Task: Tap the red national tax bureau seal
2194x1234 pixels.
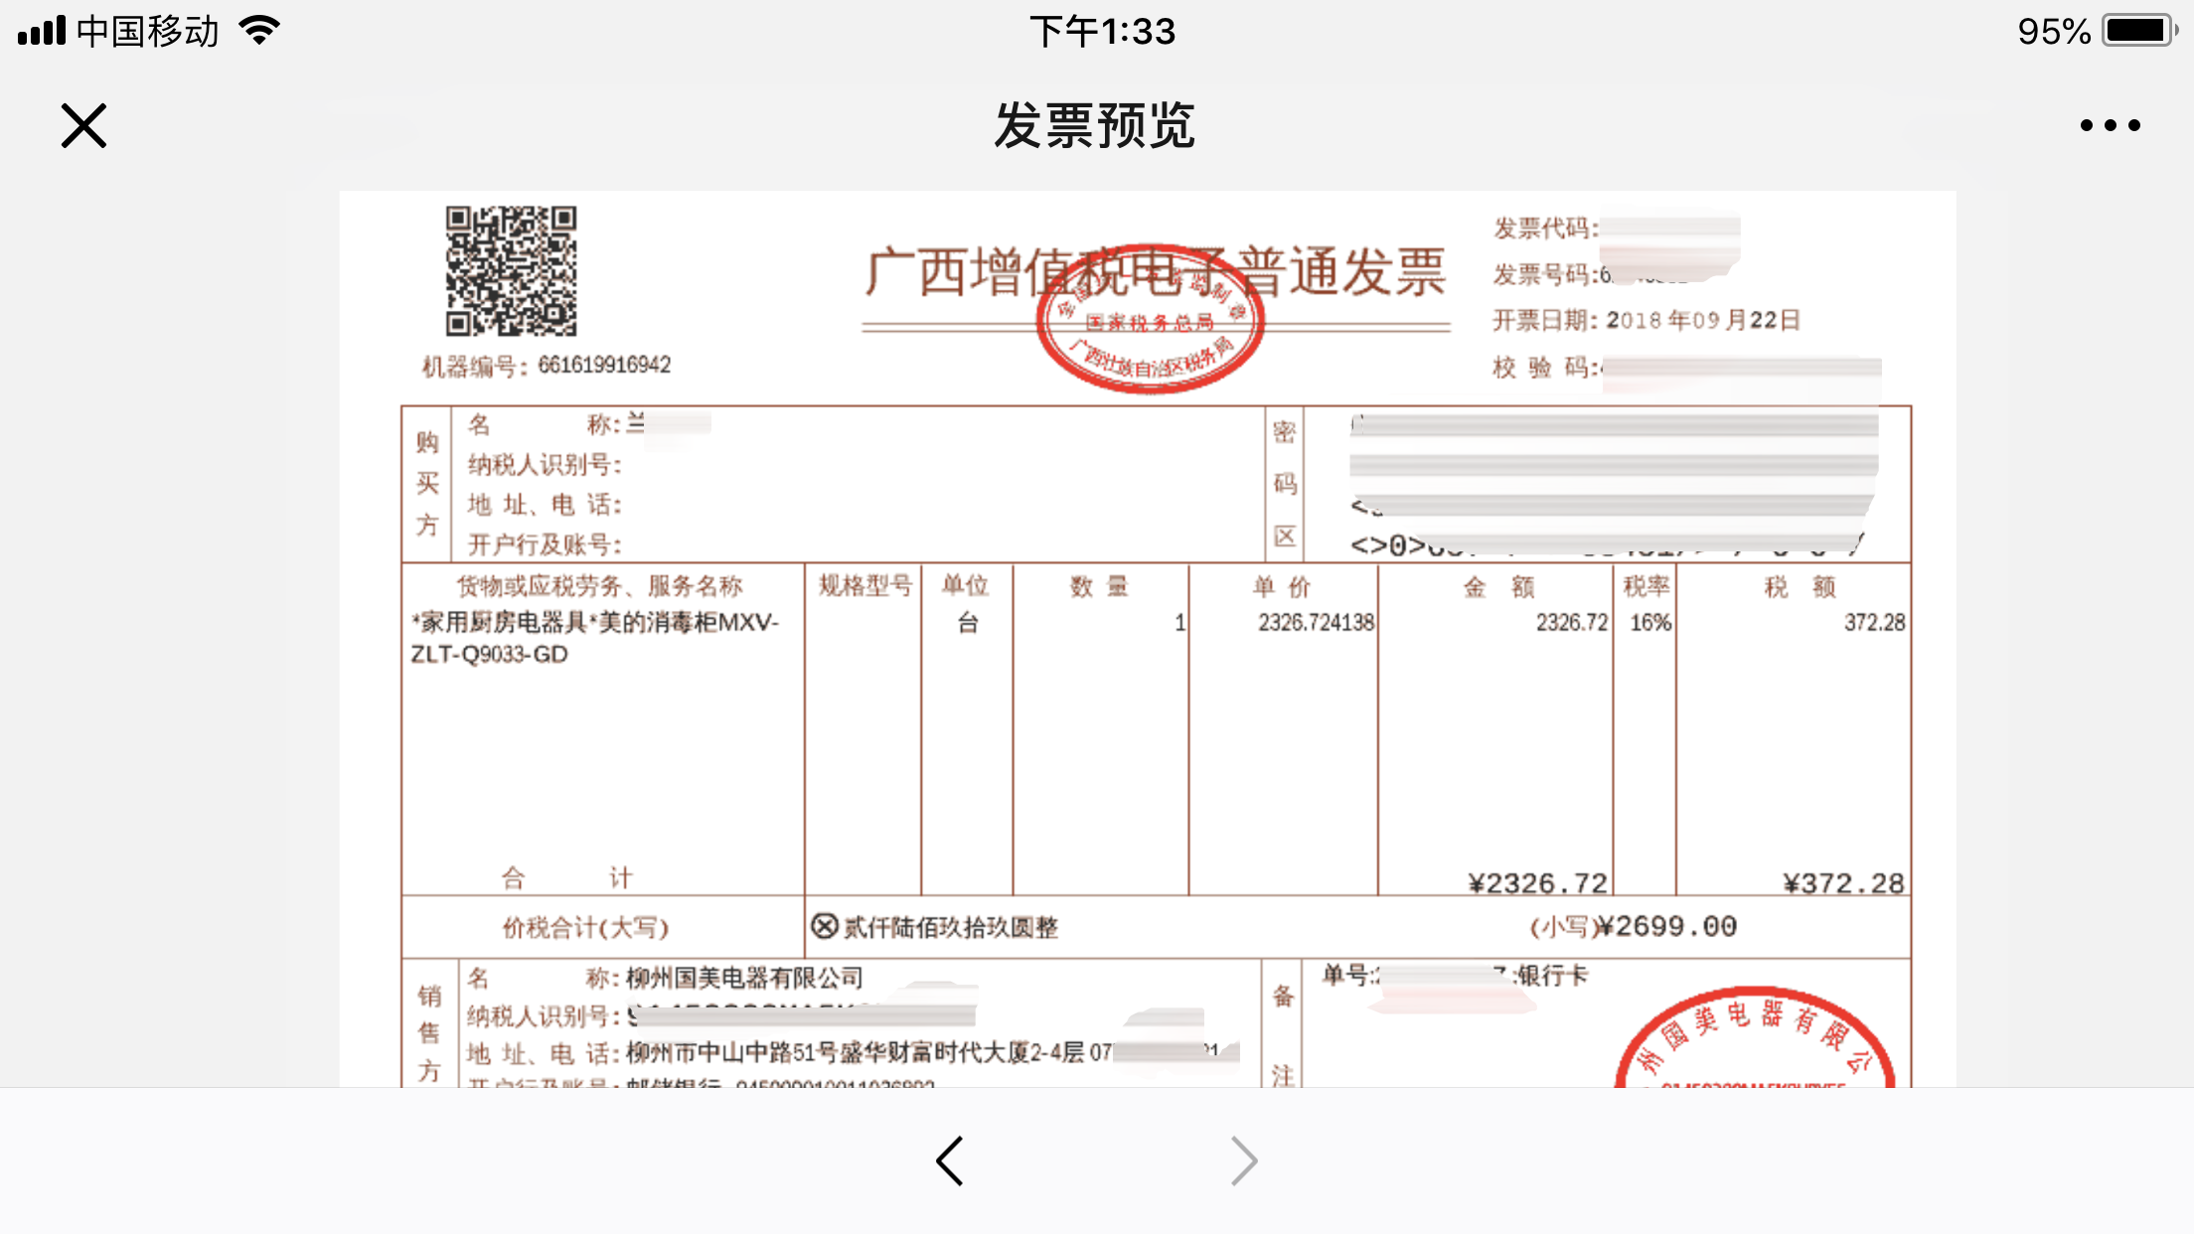Action: 1150,319
